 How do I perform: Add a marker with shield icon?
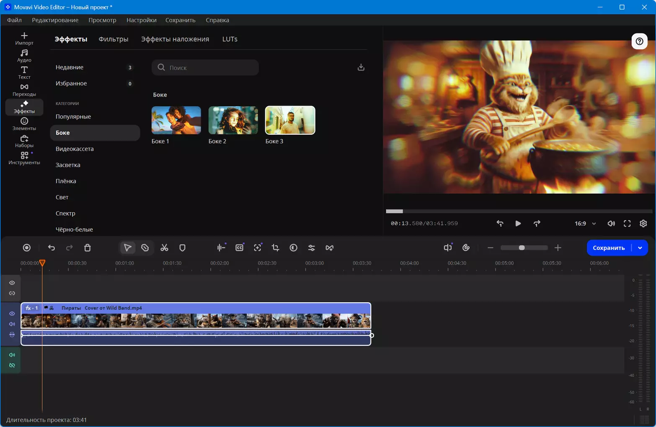point(182,248)
